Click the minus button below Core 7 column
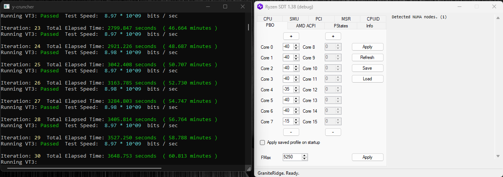 pos(291,132)
